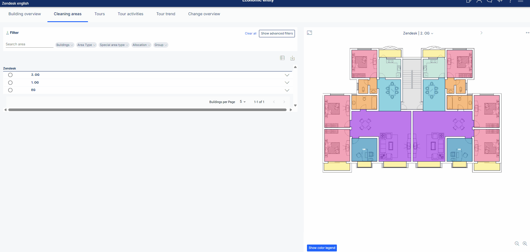Open the Special area type dropdown
The image size is (530, 252).
114,45
